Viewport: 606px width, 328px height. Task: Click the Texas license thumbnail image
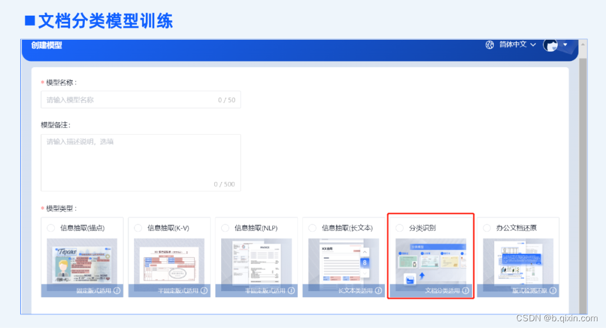coord(82,261)
